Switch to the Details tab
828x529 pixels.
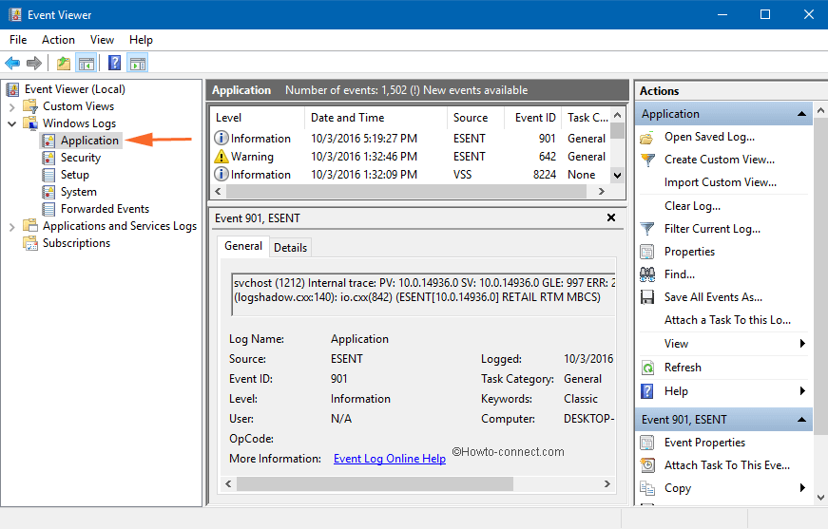(291, 247)
